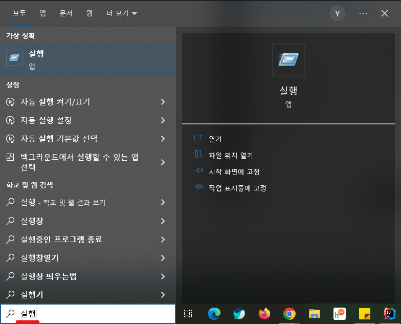Switch to the 문서 tab
This screenshot has height=324, width=401.
point(66,13)
